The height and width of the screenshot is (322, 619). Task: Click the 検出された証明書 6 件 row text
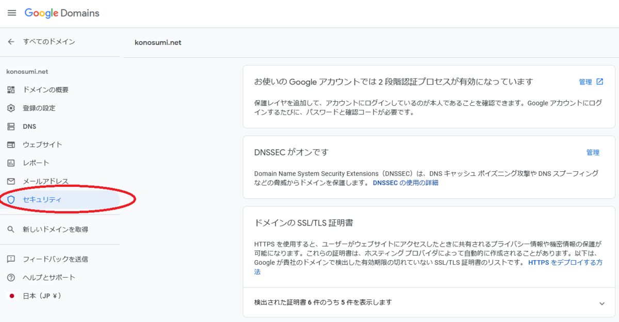pos(323,302)
